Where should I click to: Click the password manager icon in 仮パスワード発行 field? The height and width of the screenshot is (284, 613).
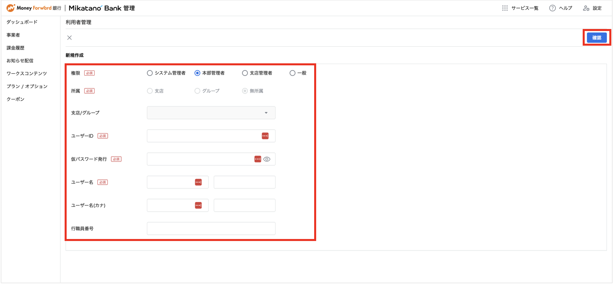coord(258,159)
